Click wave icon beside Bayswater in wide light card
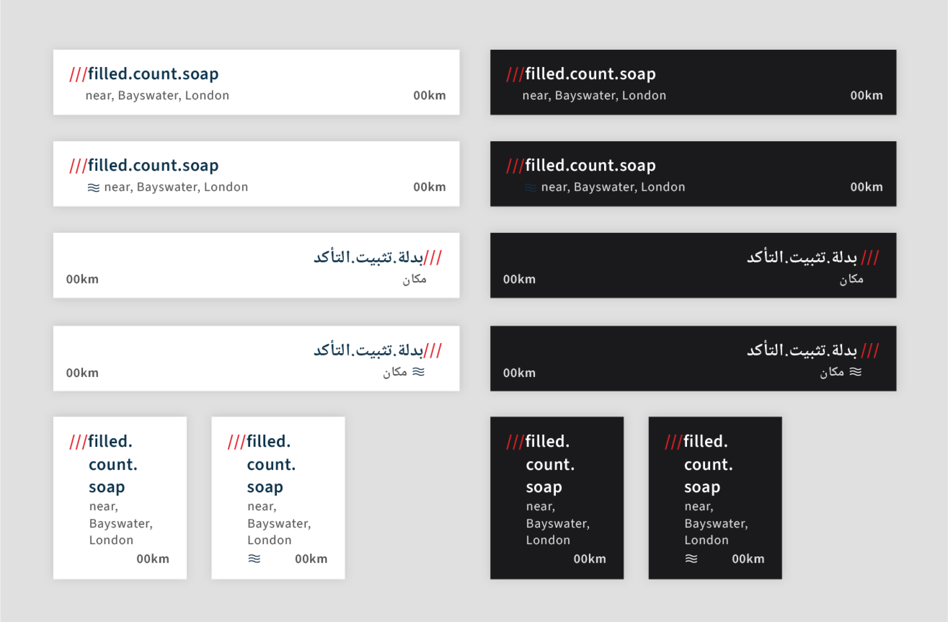This screenshot has height=622, width=948. tap(93, 187)
